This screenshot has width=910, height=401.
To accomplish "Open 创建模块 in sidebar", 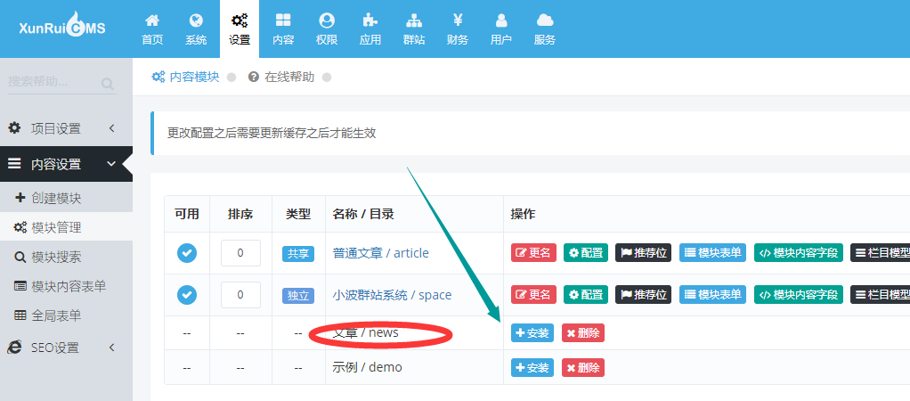I will (x=66, y=198).
